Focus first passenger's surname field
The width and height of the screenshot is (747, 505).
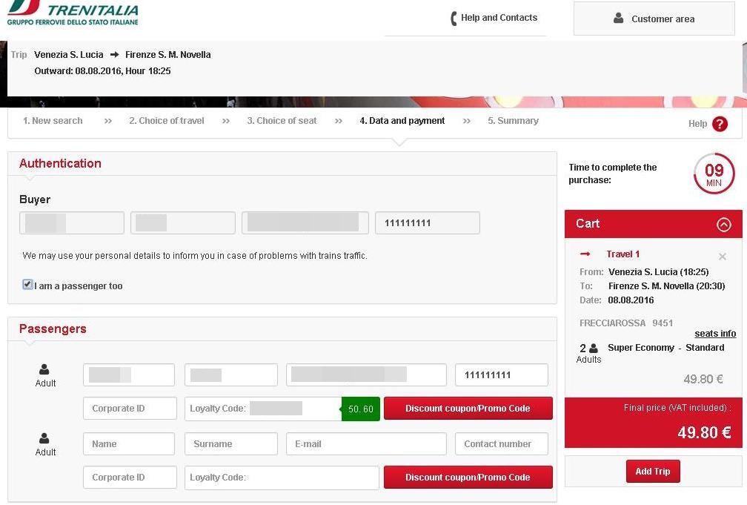tap(231, 374)
